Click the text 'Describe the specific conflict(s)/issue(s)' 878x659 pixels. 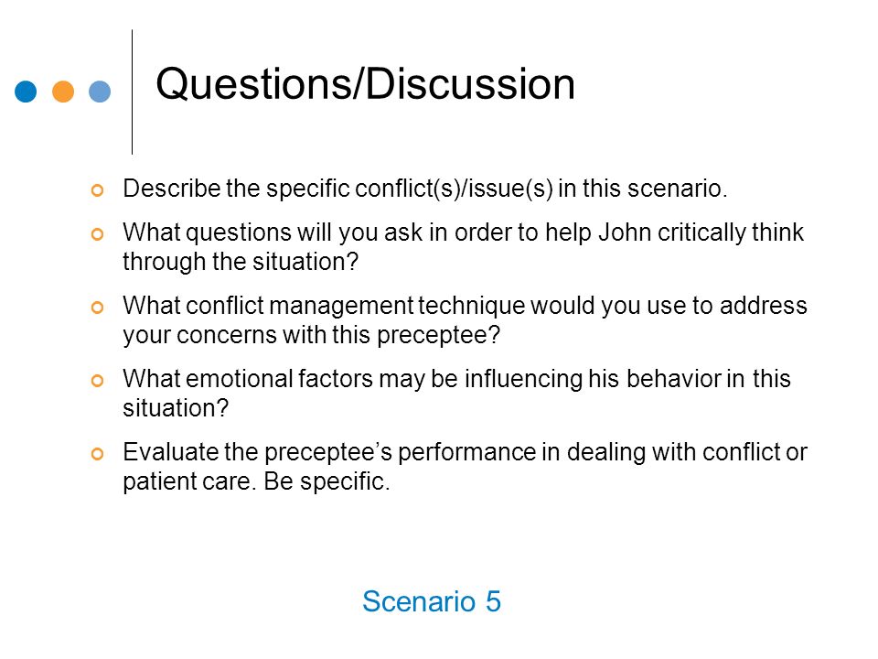point(337,189)
